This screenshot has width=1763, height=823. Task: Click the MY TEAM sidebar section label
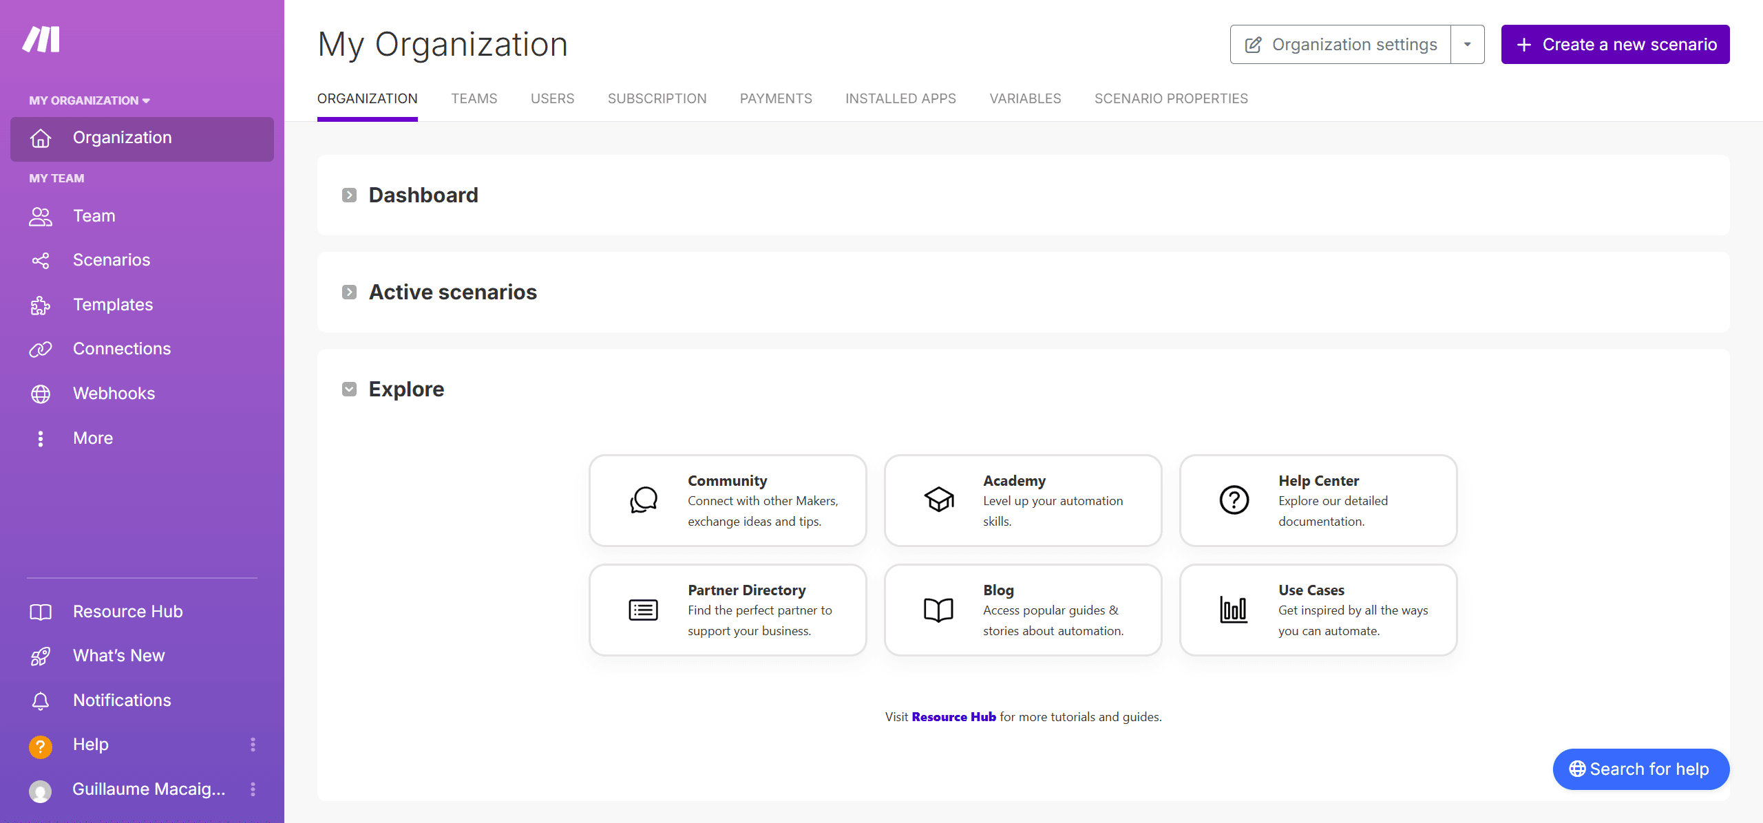(x=56, y=178)
